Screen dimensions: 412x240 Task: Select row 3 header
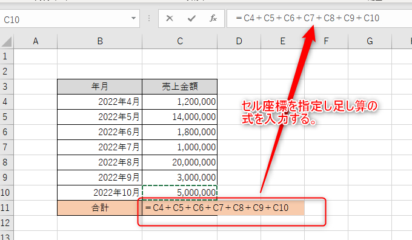pyautogui.click(x=7, y=87)
